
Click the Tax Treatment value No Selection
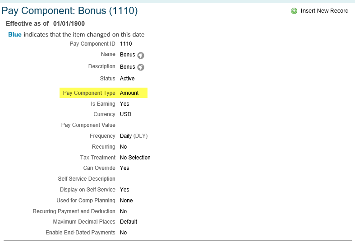[135, 157]
